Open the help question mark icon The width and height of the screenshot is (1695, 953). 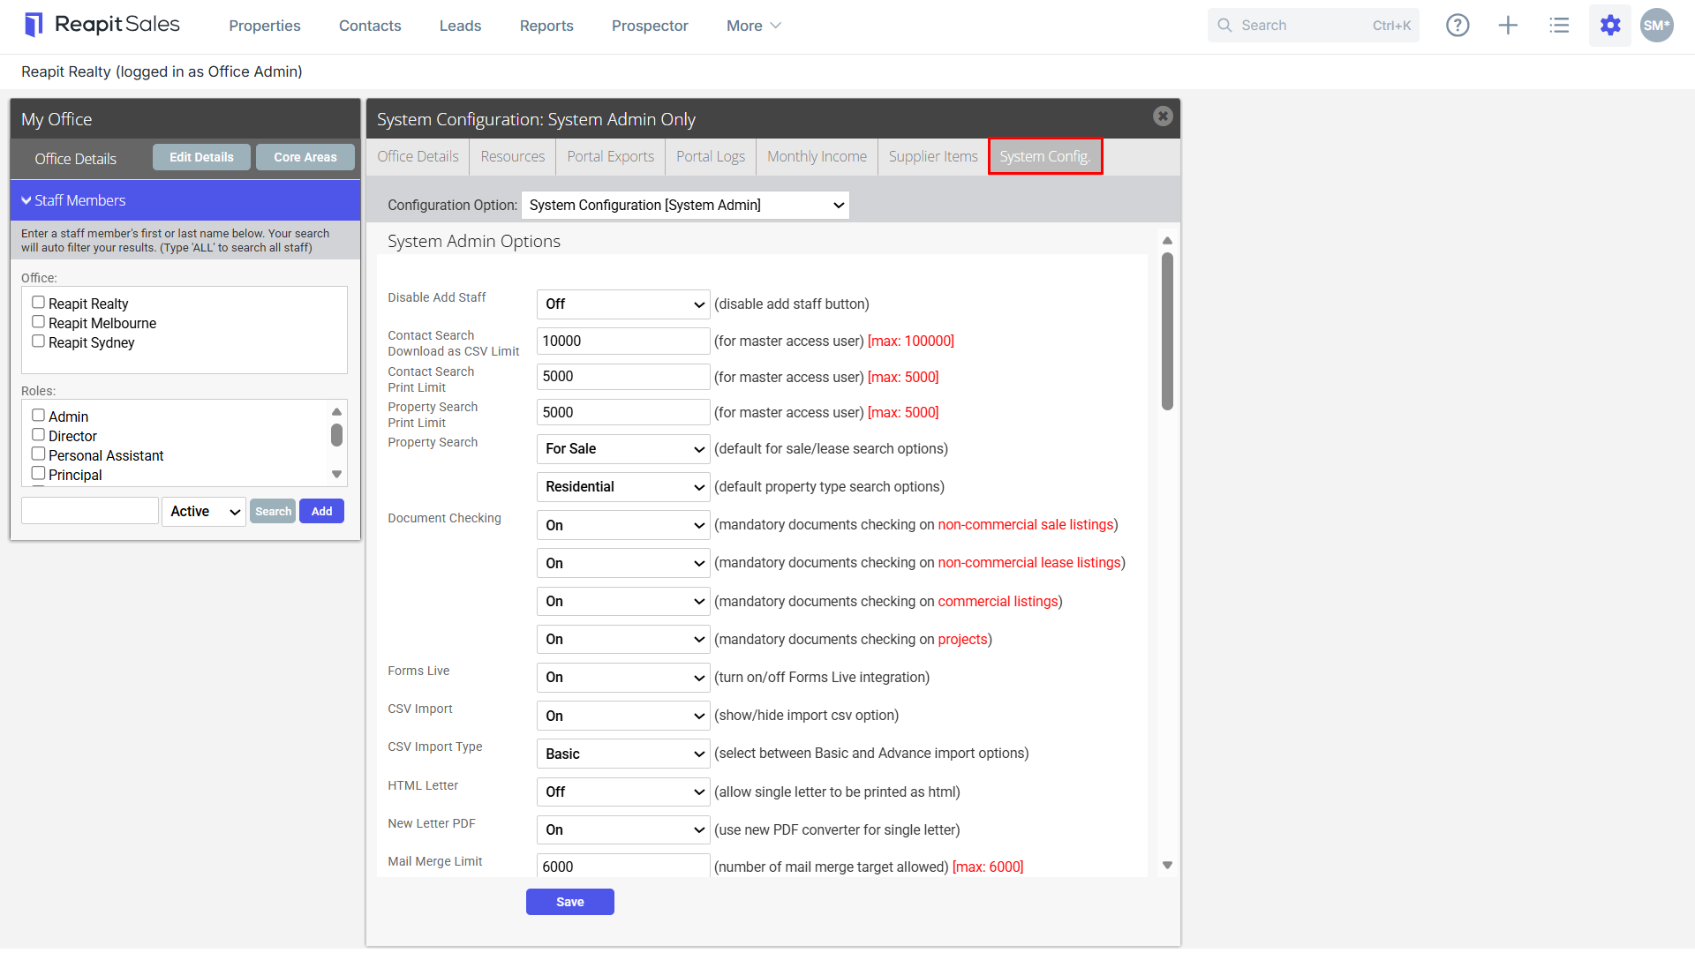(1458, 26)
